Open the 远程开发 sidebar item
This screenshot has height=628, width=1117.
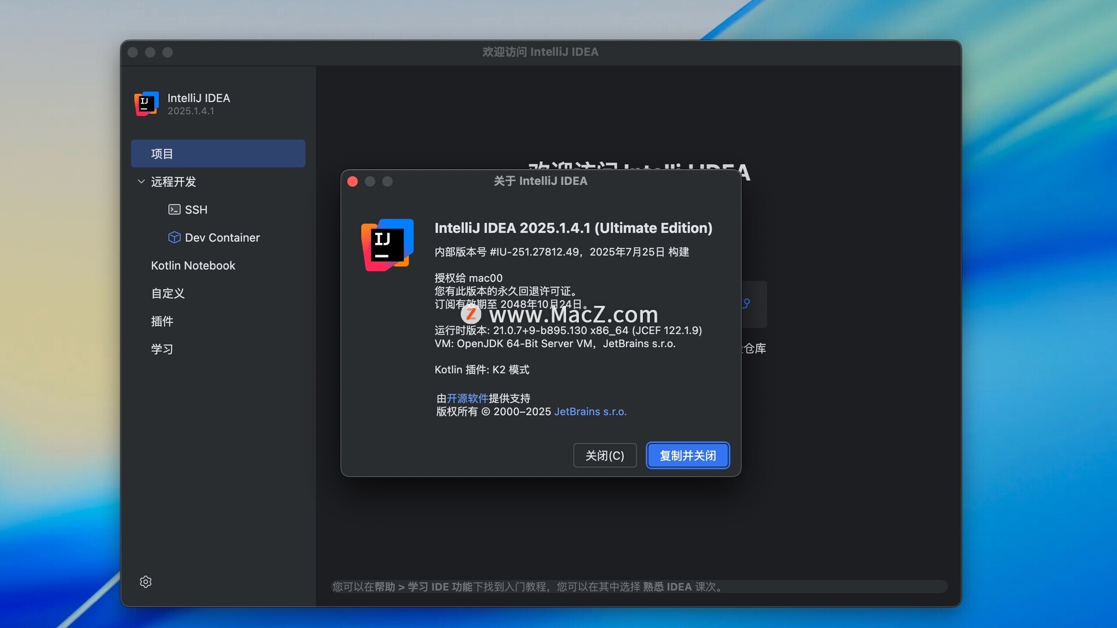173,181
